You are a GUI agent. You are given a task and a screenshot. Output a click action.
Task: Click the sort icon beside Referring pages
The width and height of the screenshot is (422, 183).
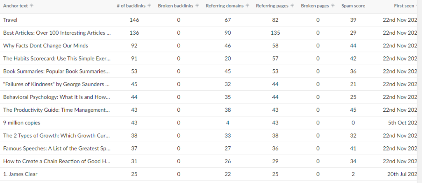293,6
